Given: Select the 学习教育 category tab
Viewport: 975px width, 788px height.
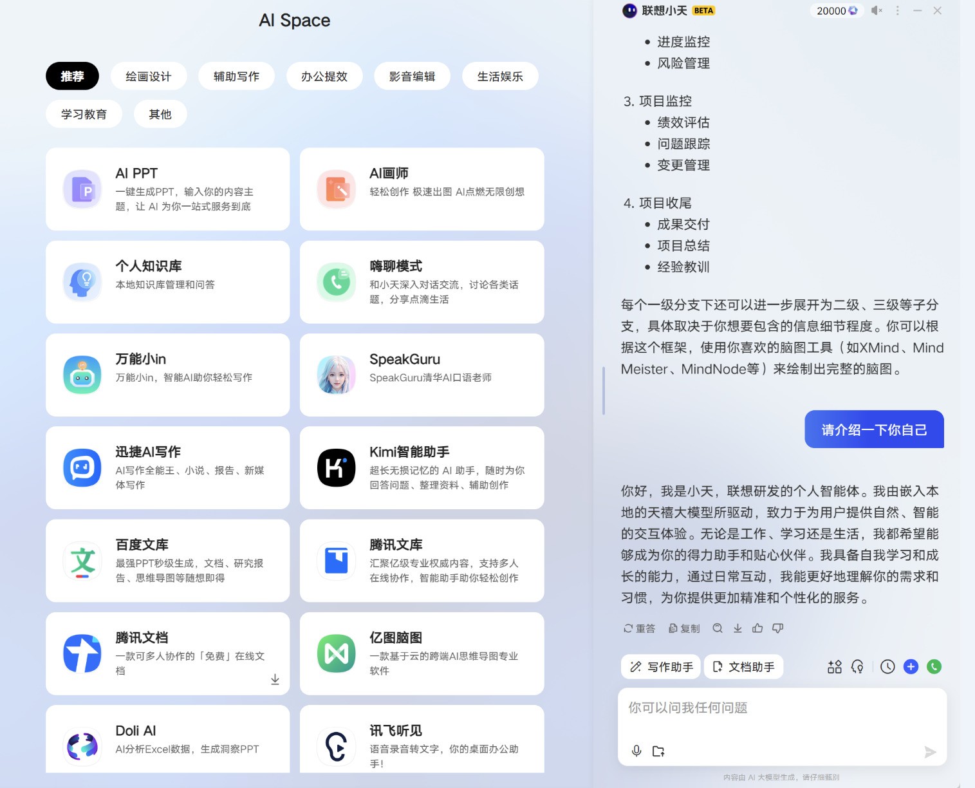Looking at the screenshot, I should point(84,114).
